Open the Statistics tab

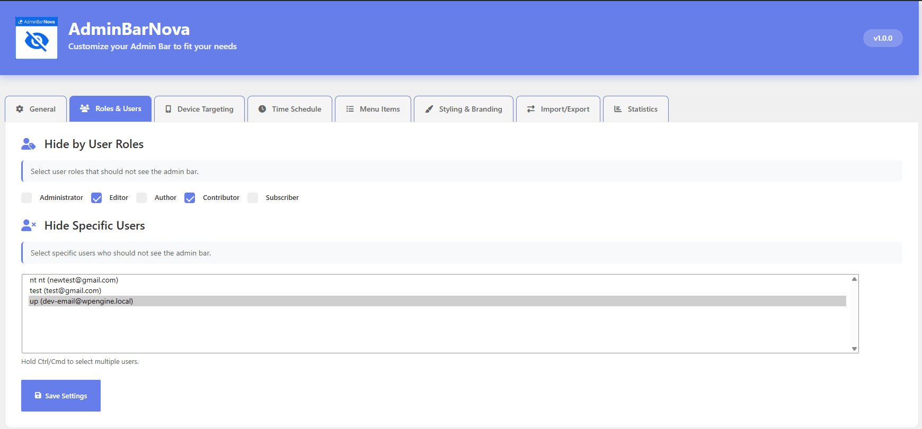(x=636, y=109)
